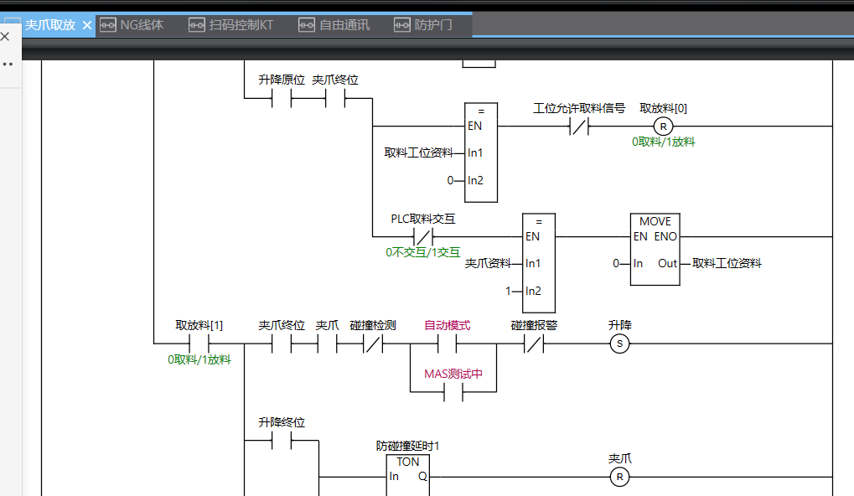Viewport: 854px width, 496px height.
Task: Select the 防碰撞延时1 TON timer block
Action: pyautogui.click(x=408, y=476)
